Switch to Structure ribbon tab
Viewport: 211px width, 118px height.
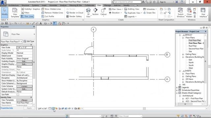(x=25, y=5)
